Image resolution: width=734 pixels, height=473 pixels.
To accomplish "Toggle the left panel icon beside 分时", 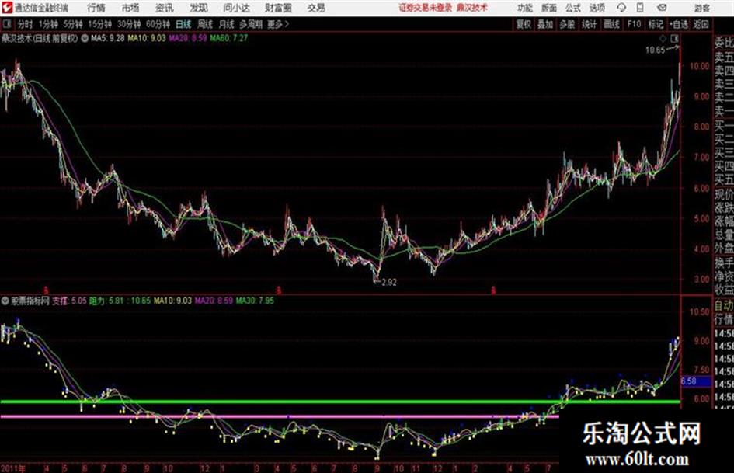I will pyautogui.click(x=6, y=24).
